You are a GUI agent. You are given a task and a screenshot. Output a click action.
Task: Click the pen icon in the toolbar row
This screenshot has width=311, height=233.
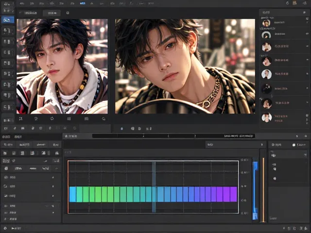15,128
